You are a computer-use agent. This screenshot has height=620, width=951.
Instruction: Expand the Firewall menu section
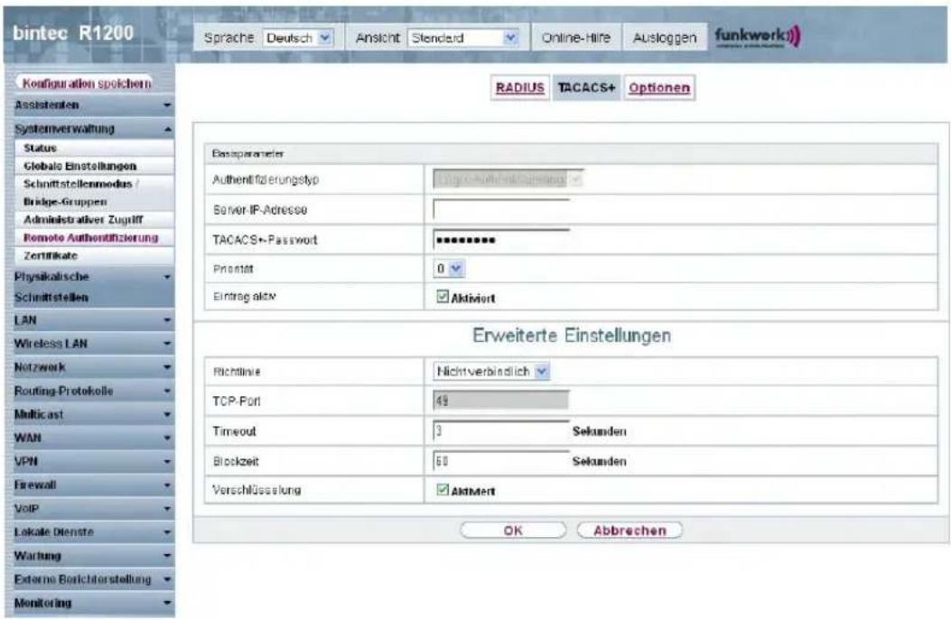pos(93,485)
